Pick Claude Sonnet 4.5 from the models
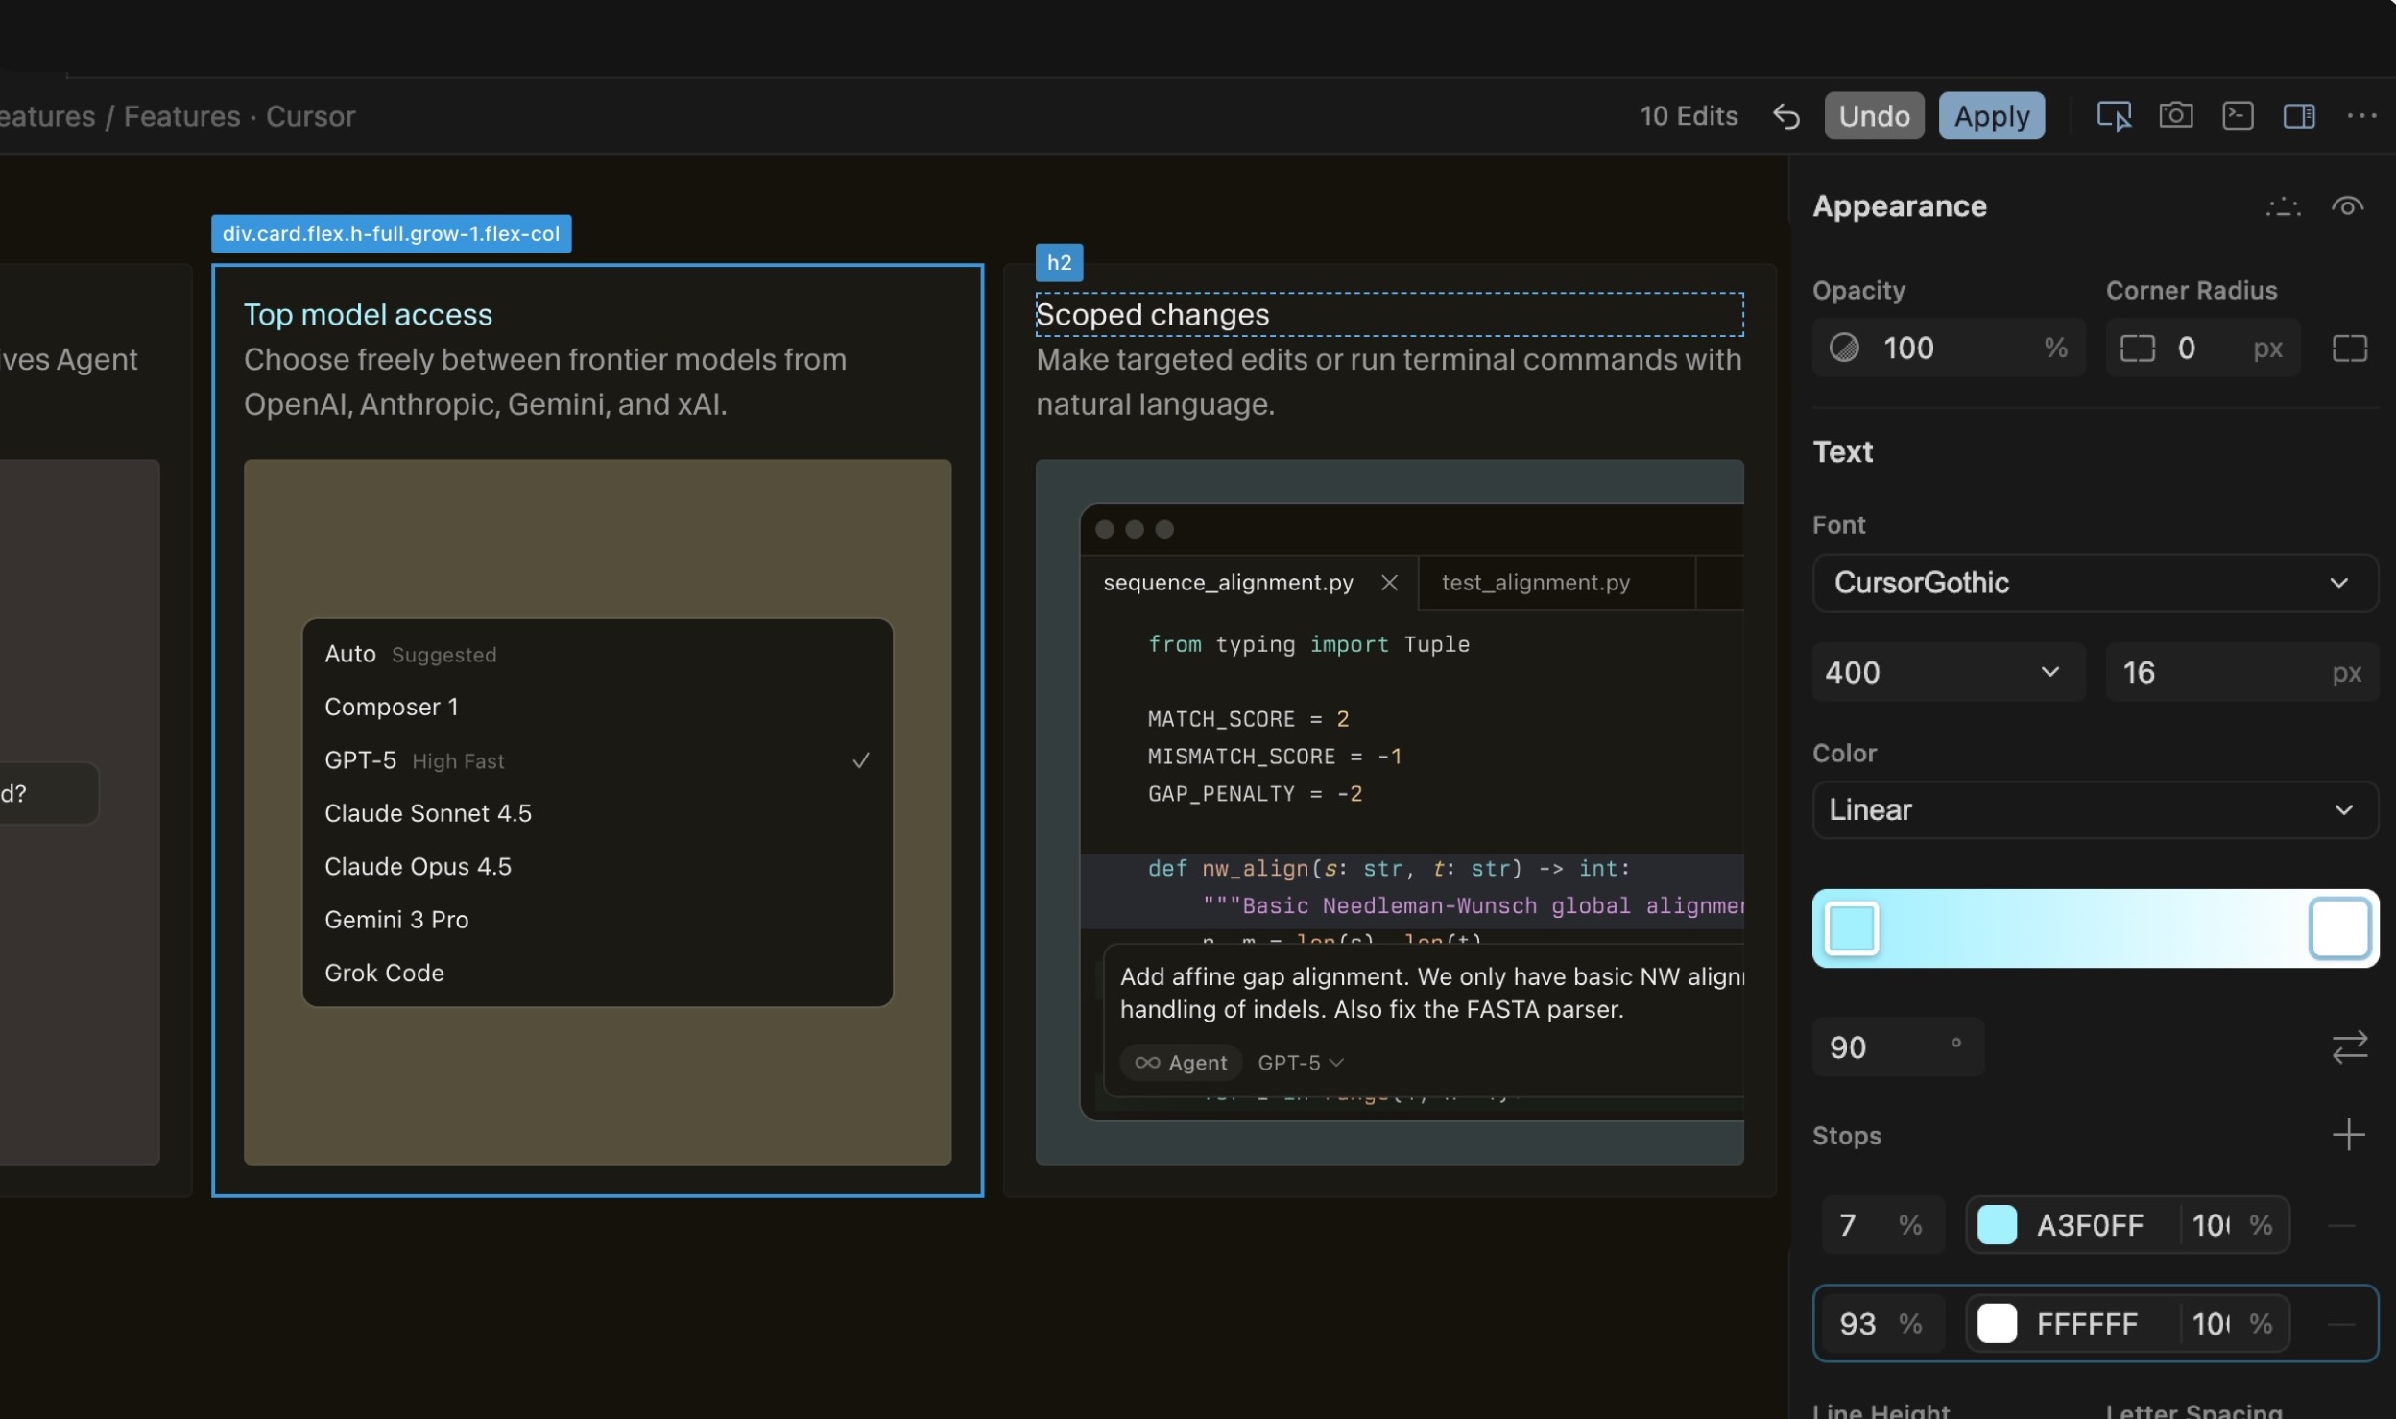Image resolution: width=2396 pixels, height=1419 pixels. pyautogui.click(x=597, y=813)
